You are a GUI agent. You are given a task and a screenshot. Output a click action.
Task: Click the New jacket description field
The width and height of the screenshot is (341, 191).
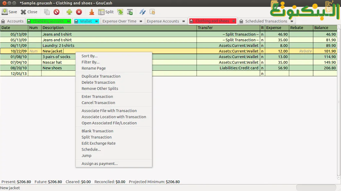click(x=119, y=51)
